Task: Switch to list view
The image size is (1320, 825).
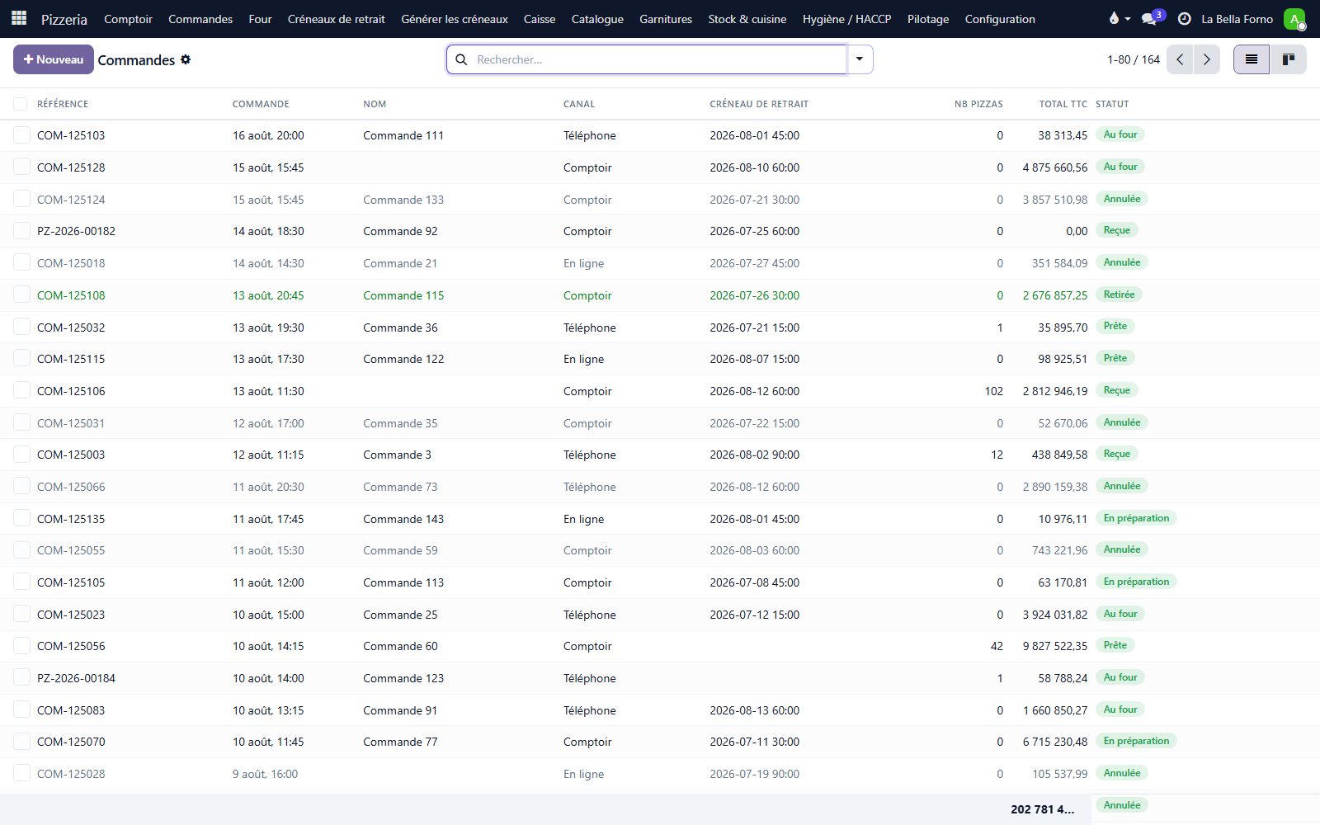Action: [1252, 59]
